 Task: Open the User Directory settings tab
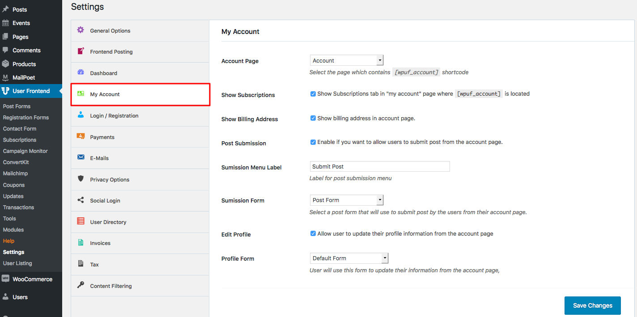point(108,222)
